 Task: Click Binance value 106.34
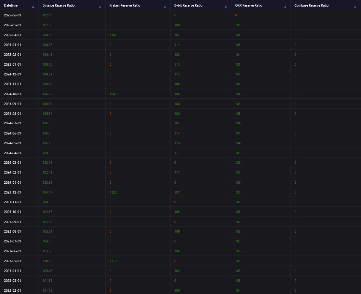[x=47, y=114]
